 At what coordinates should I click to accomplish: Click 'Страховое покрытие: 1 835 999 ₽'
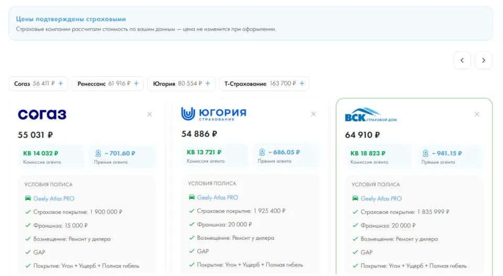tap(405, 212)
